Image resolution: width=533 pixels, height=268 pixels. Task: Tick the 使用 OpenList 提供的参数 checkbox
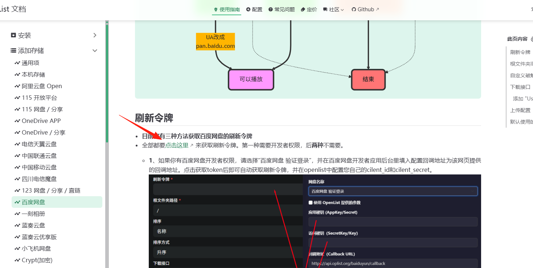[x=310, y=203]
